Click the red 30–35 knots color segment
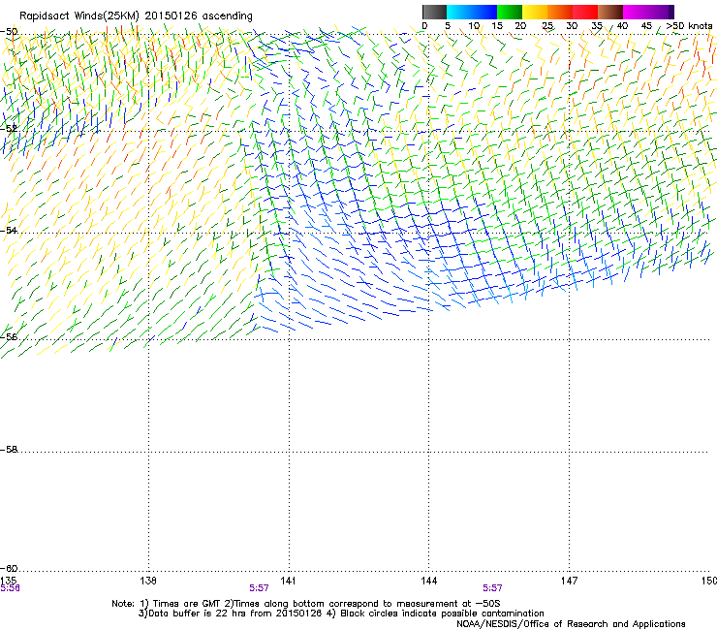 pos(585,12)
